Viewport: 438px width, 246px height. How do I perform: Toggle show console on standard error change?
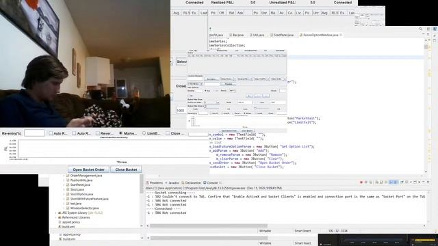pos(396,182)
